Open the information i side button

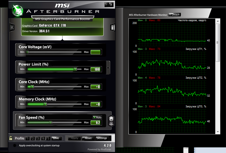(112, 27)
